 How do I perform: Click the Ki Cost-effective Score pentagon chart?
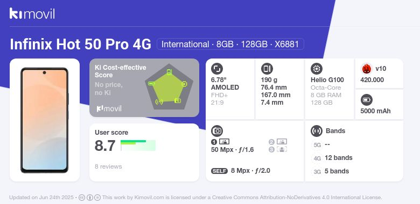[x=169, y=87]
